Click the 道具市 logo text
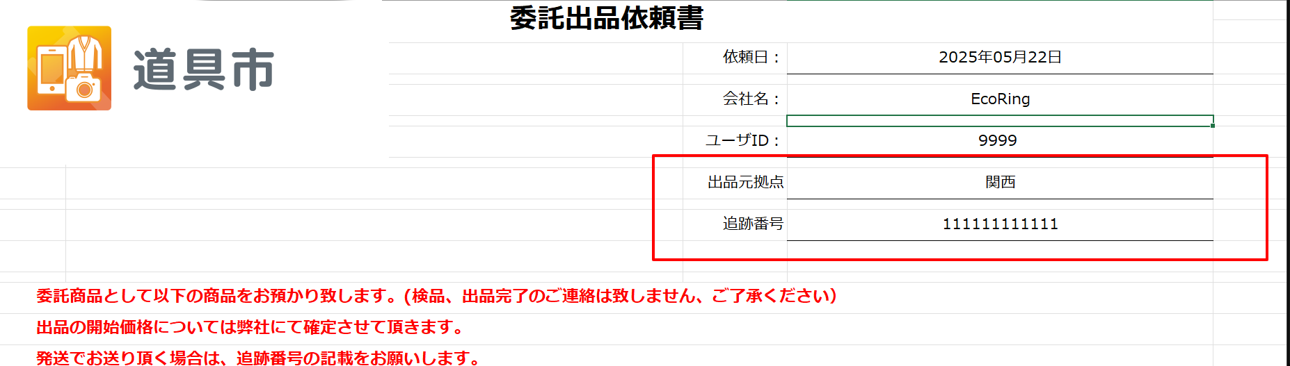Viewport: 1290px width, 366px height. pos(203,70)
